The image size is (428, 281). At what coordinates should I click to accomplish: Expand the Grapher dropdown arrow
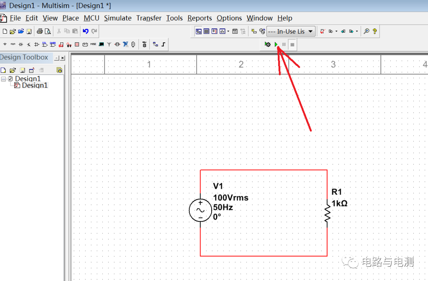pyautogui.click(x=228, y=31)
